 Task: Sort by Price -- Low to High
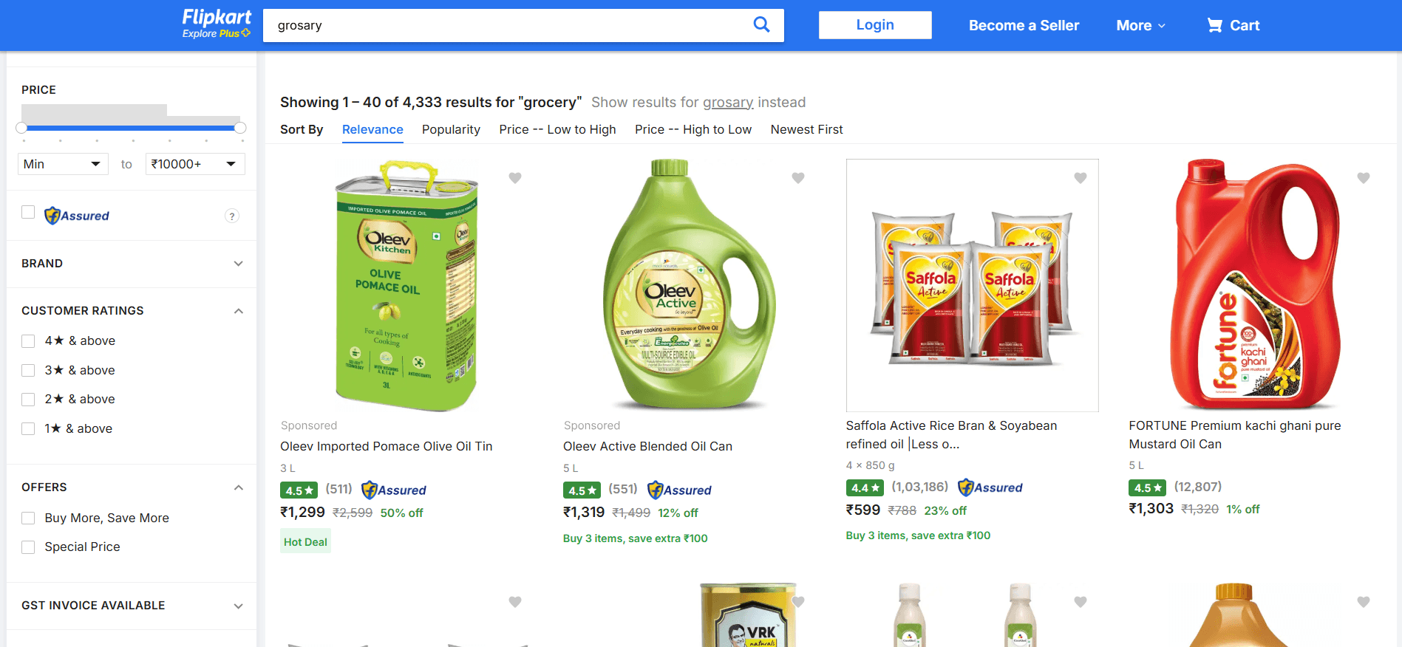[x=557, y=129]
